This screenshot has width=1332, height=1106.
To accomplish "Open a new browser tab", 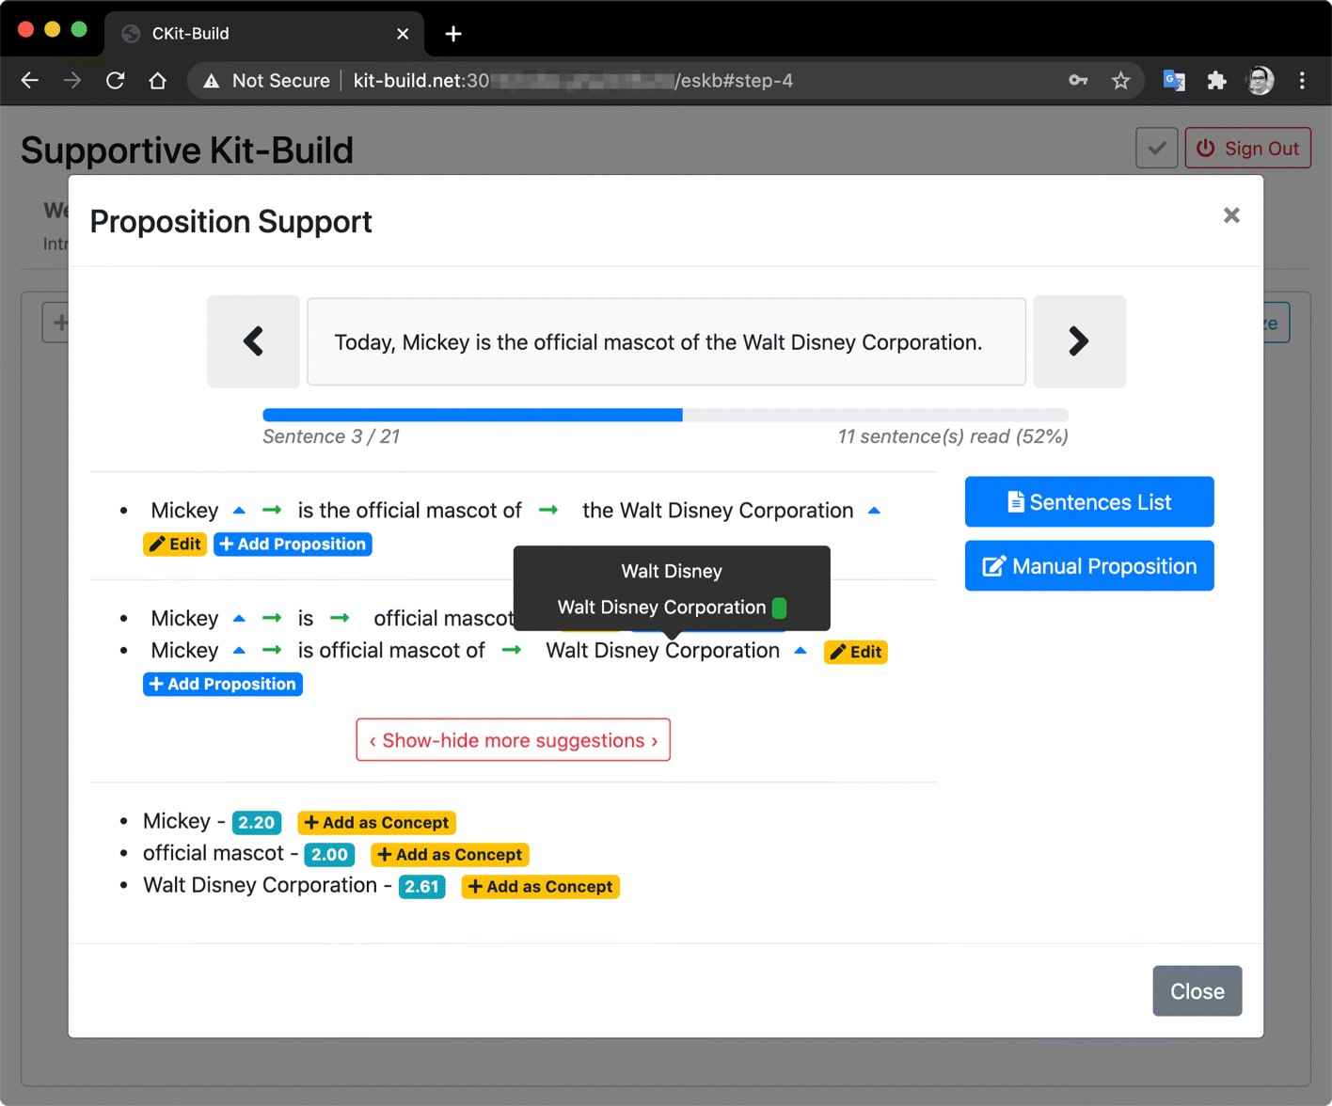I will tap(453, 34).
